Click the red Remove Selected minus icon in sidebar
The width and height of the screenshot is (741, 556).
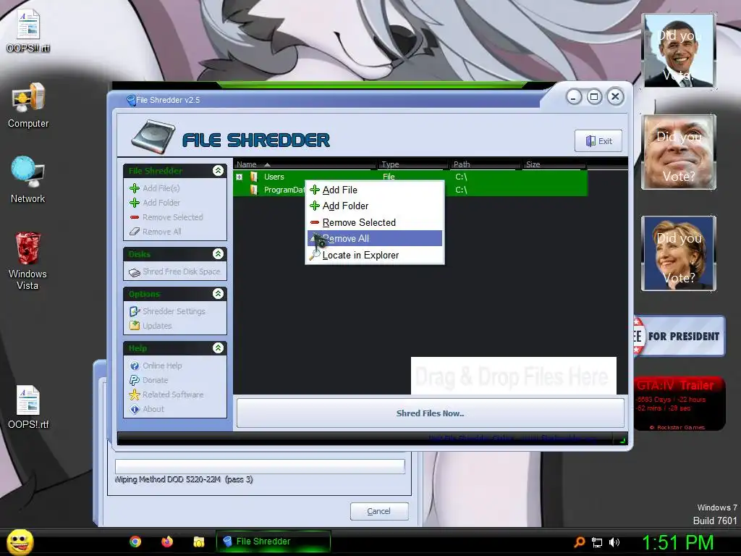point(135,217)
